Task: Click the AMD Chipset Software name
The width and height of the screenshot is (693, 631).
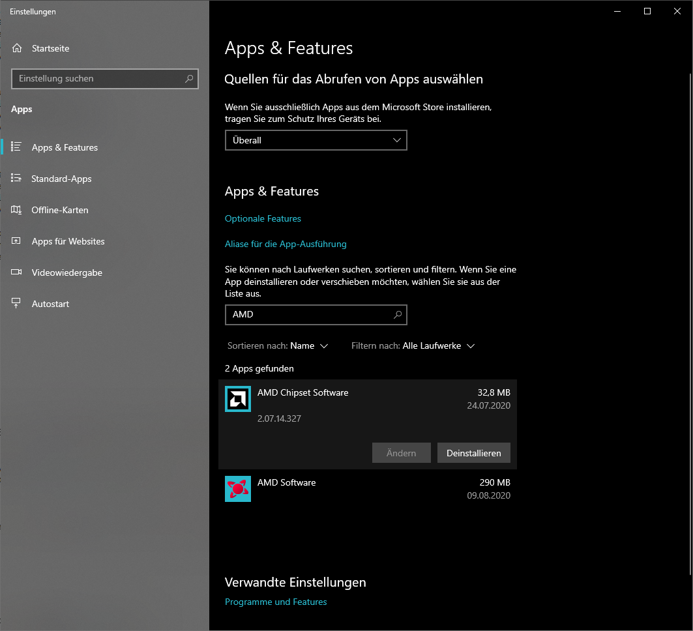Action: pyautogui.click(x=302, y=393)
